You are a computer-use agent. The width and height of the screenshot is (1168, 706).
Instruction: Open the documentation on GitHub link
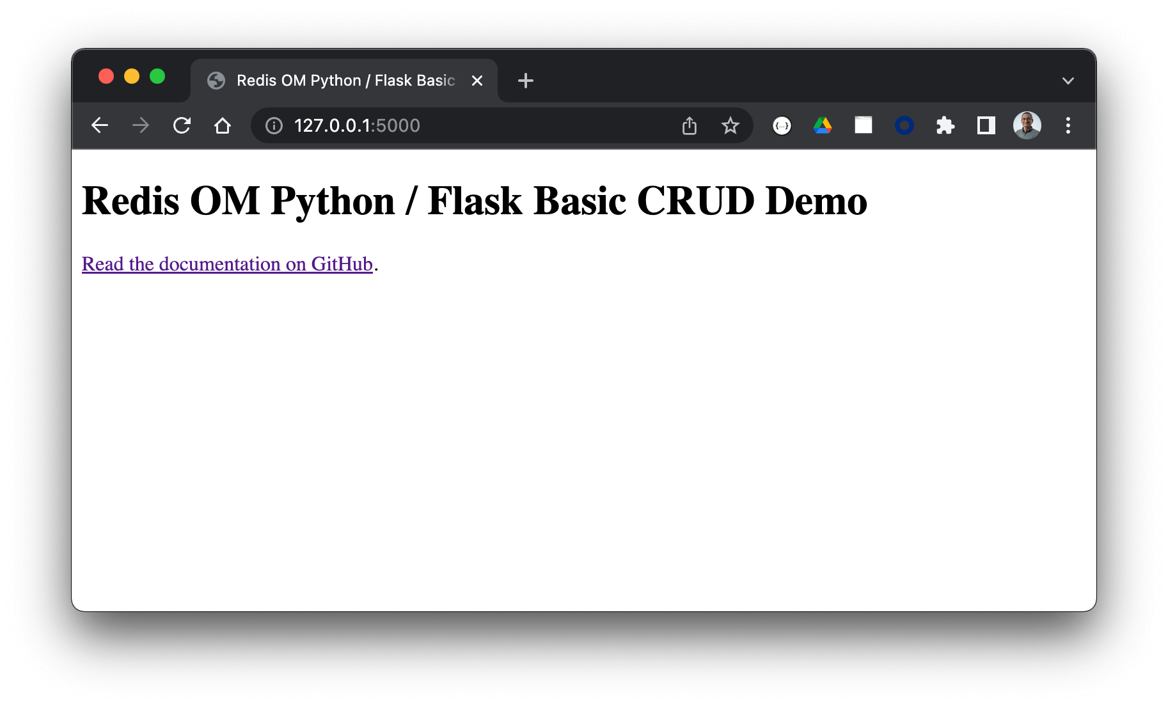coord(227,263)
